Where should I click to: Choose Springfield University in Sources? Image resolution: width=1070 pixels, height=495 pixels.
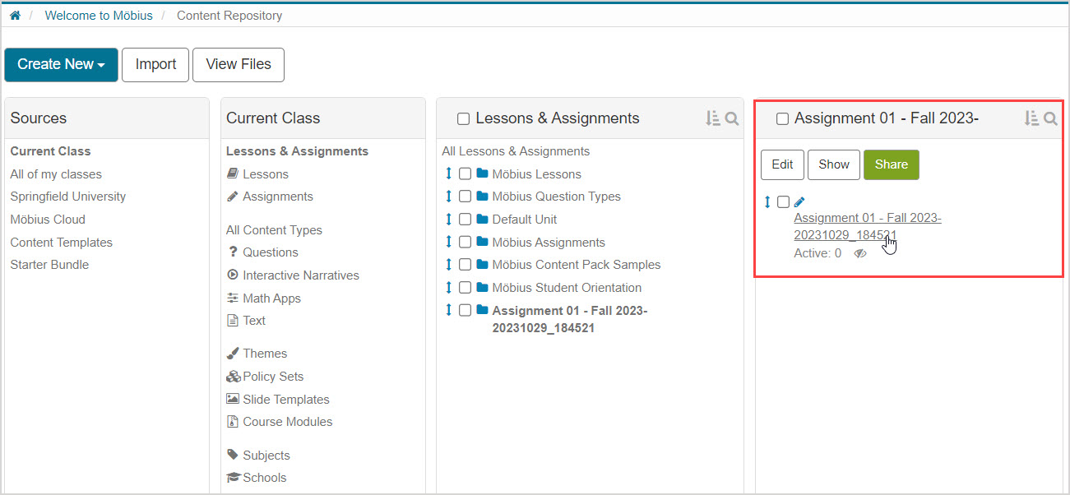68,197
